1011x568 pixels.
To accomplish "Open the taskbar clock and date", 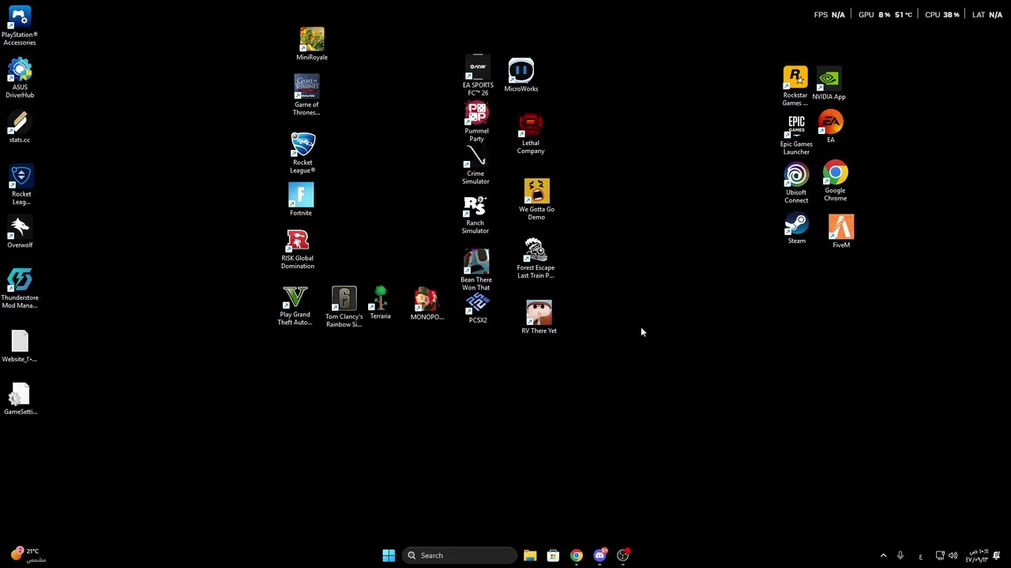I will click(x=977, y=555).
